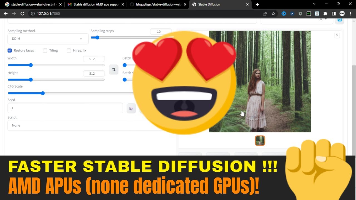Open the green code-brackets extension
Image resolution: width=356 pixels, height=200 pixels.
click(309, 13)
